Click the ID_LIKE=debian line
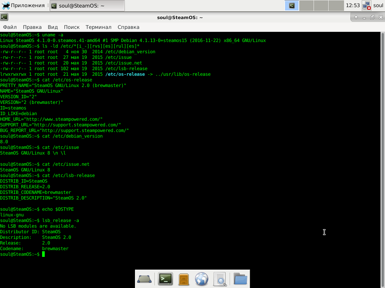The width and height of the screenshot is (385, 288). click(18, 114)
